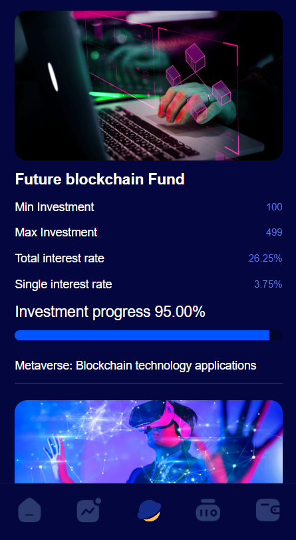Select the Max Investment row label
Viewport: 296px width, 540px height.
pyautogui.click(x=56, y=232)
